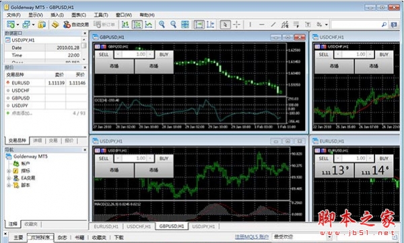Expand the indicators tree node in navigator
The height and width of the screenshot is (243, 404).
(9, 171)
